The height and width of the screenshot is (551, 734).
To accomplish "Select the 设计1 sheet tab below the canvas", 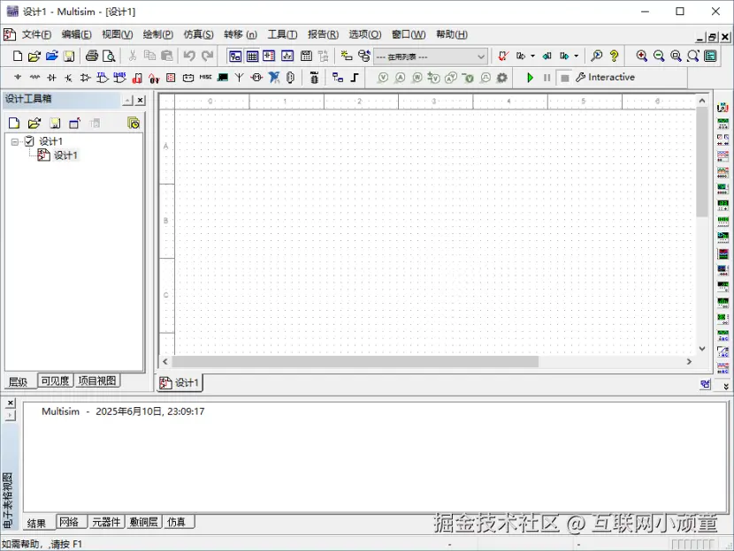I will tap(180, 382).
